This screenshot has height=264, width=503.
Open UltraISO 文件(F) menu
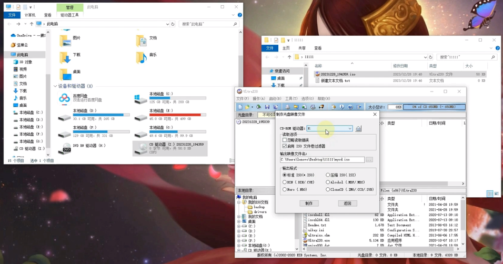[x=243, y=99]
